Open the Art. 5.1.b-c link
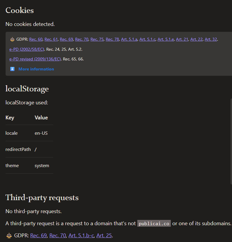The image size is (232, 242). [x=81, y=236]
